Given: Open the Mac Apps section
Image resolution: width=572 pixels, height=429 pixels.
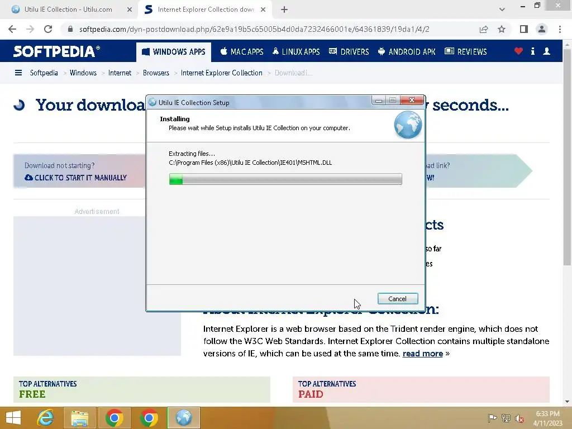Looking at the screenshot, I should [241, 52].
